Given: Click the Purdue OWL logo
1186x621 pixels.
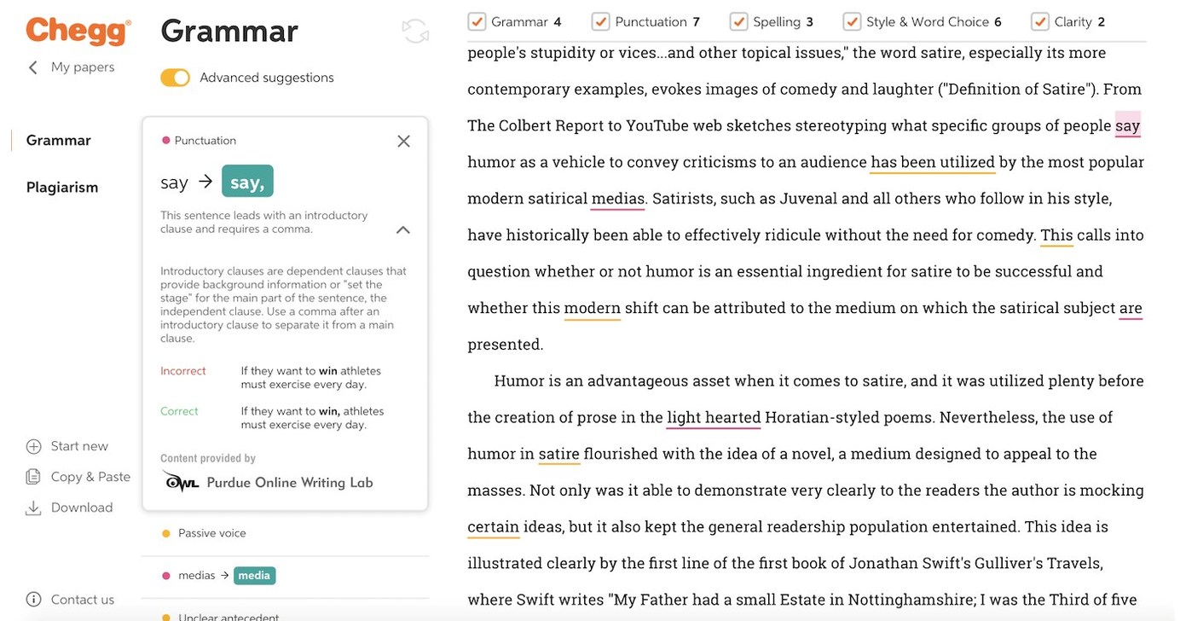Looking at the screenshot, I should click(x=180, y=482).
